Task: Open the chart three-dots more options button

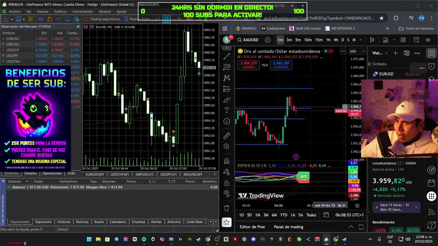Action: coord(343,51)
